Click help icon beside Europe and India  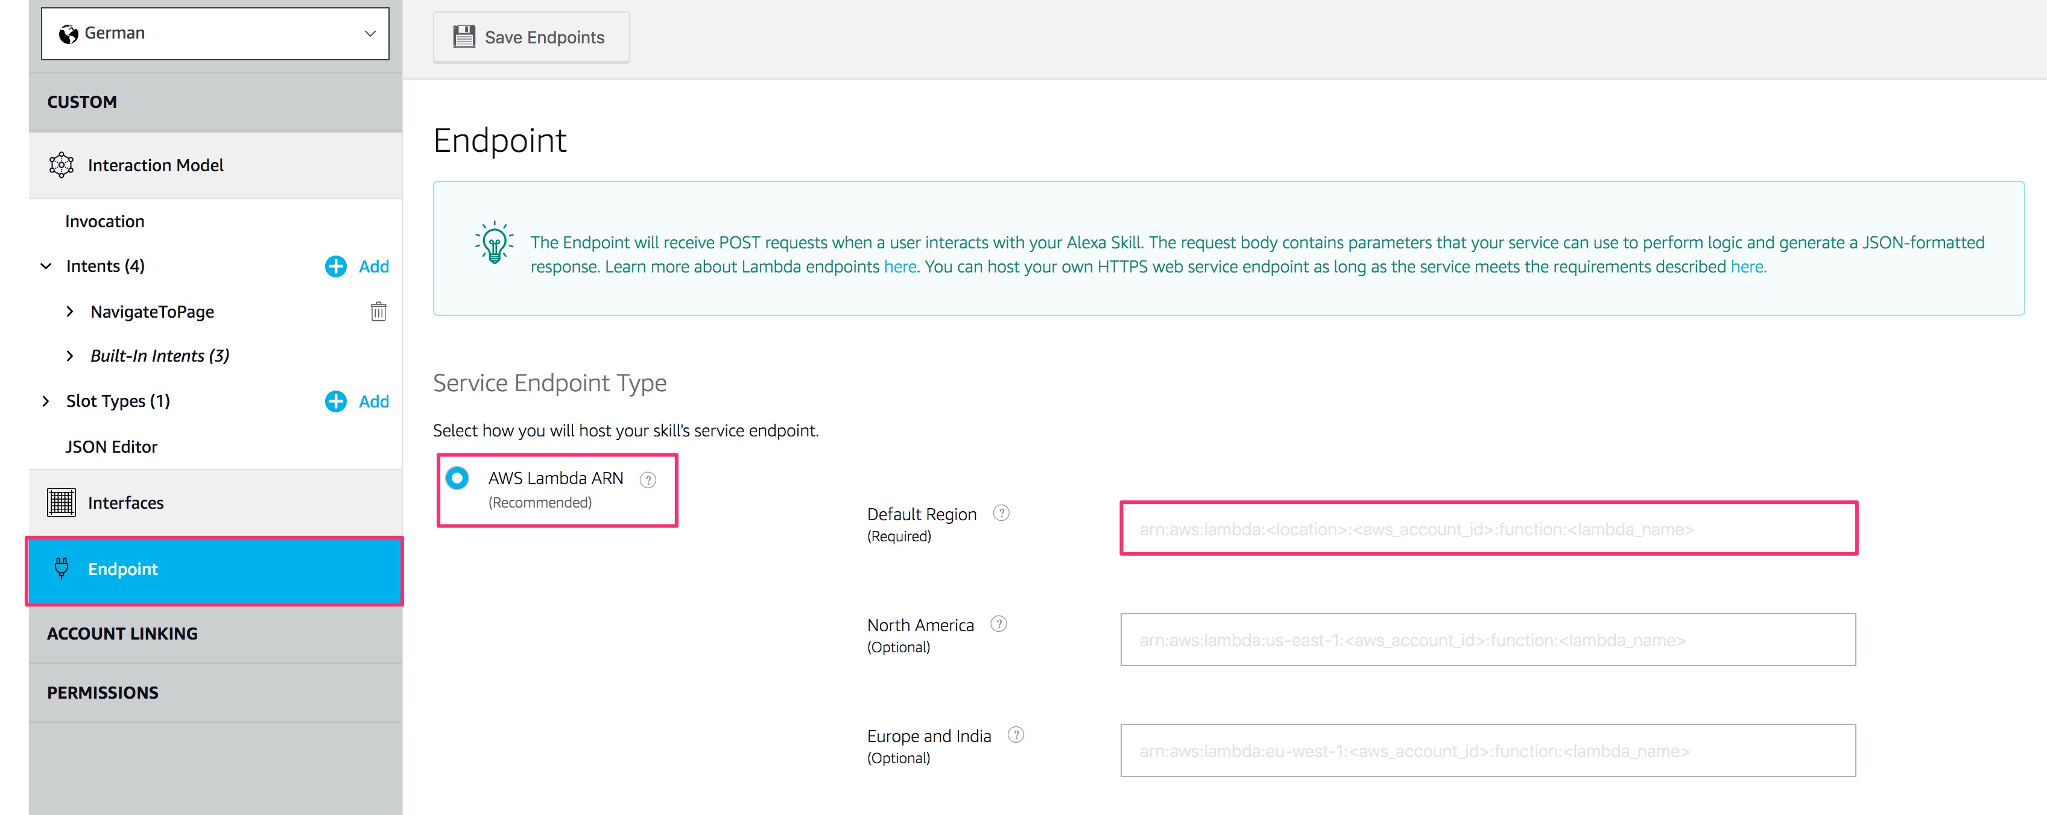coord(1016,735)
